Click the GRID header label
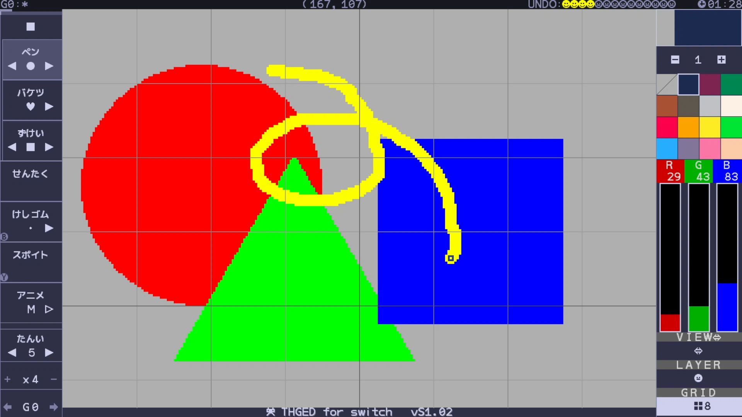This screenshot has width=742, height=417. 699,393
